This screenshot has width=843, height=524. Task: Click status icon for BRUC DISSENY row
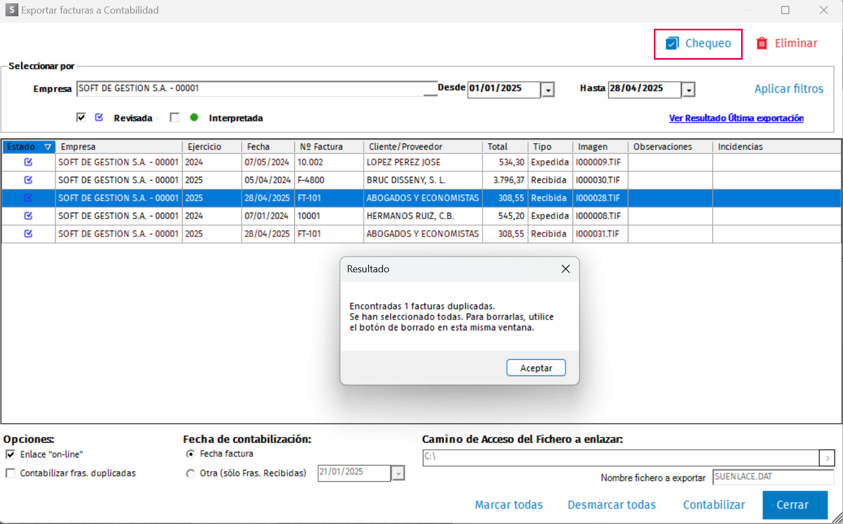28,180
